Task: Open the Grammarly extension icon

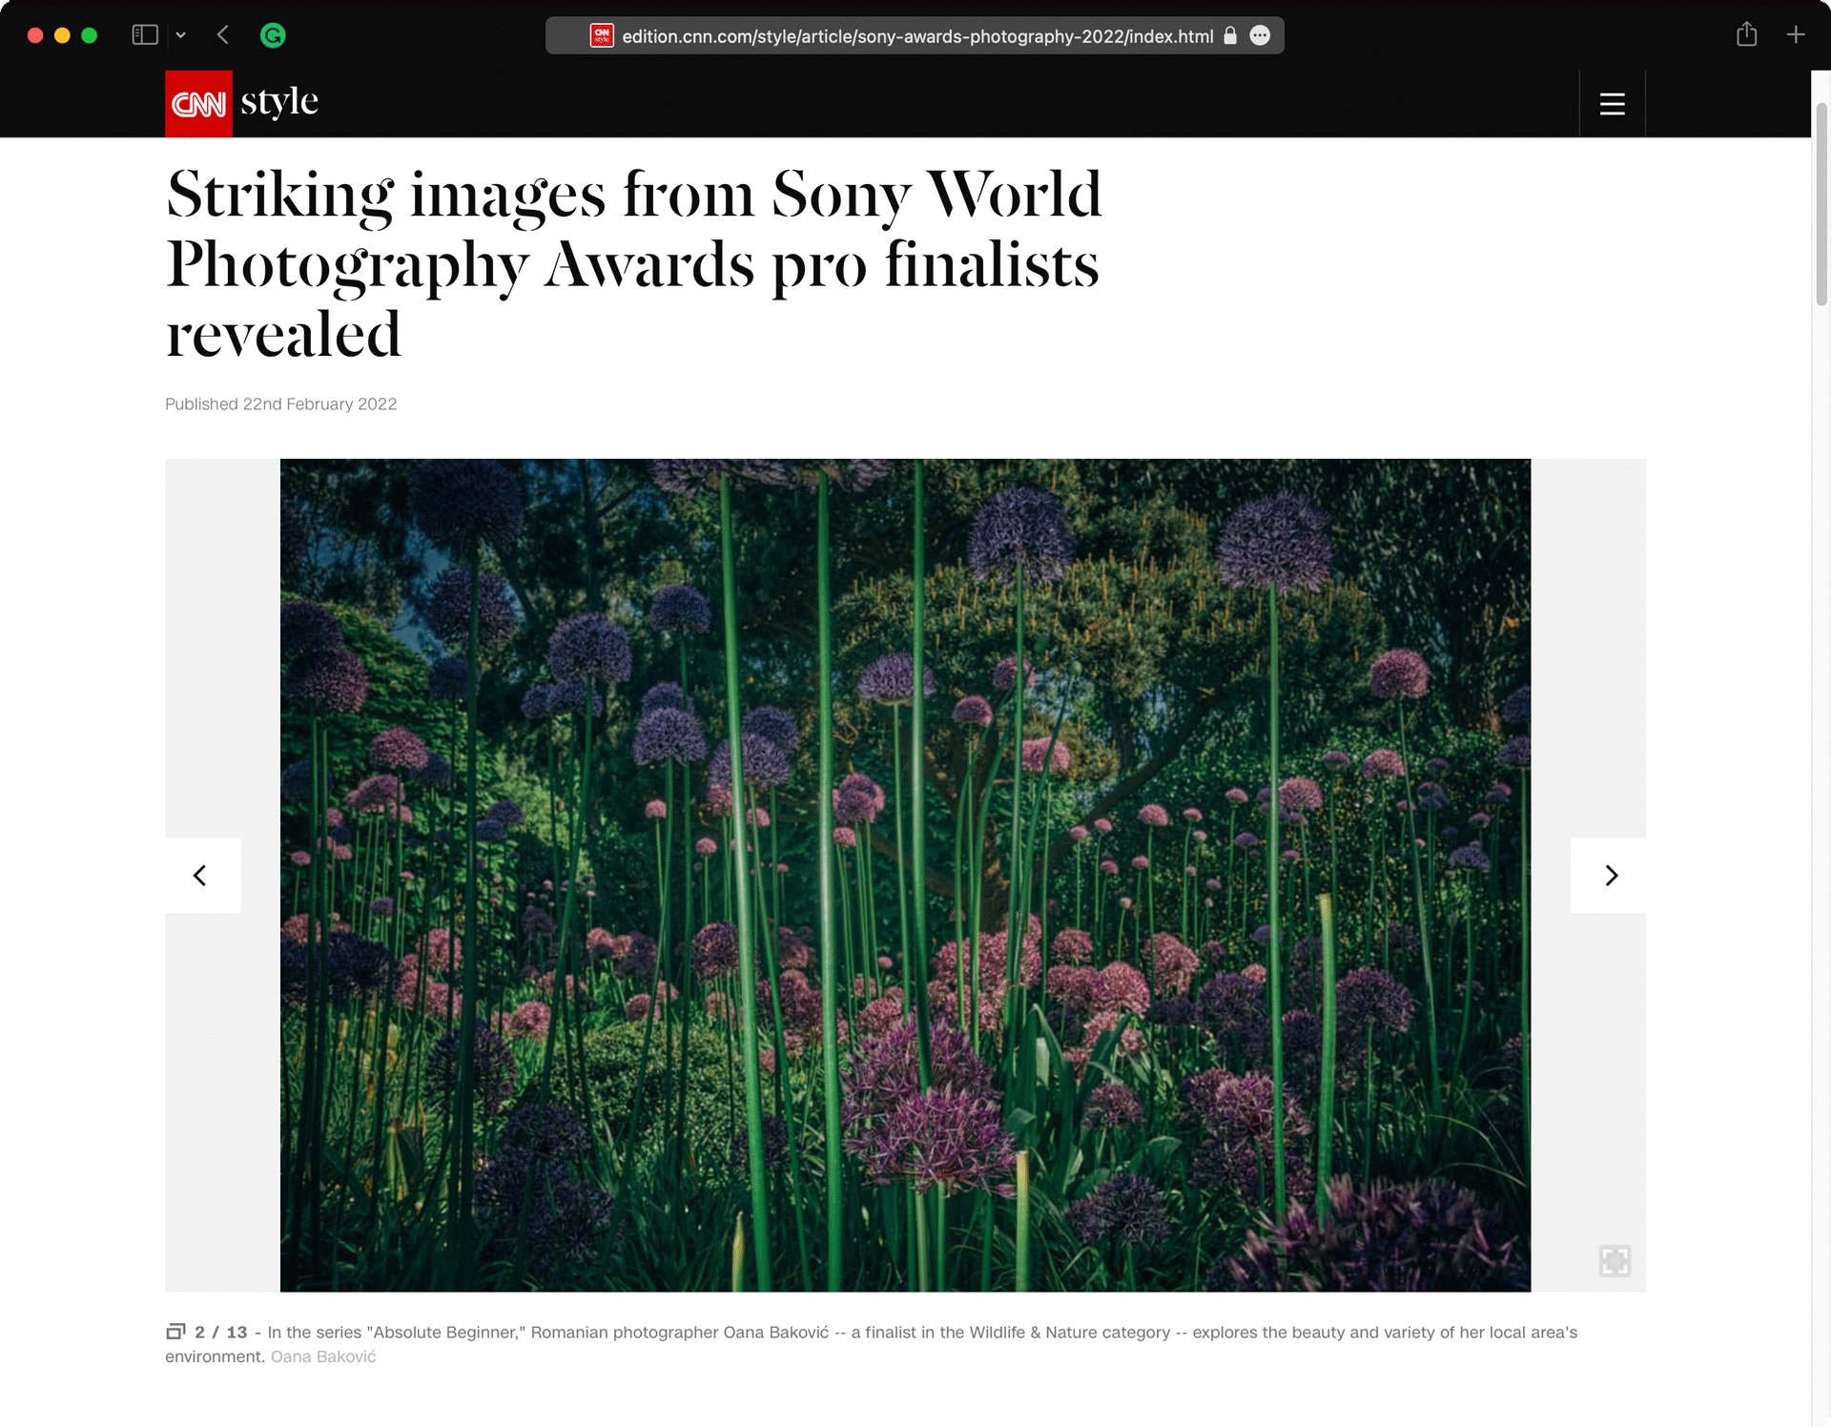Action: (274, 34)
